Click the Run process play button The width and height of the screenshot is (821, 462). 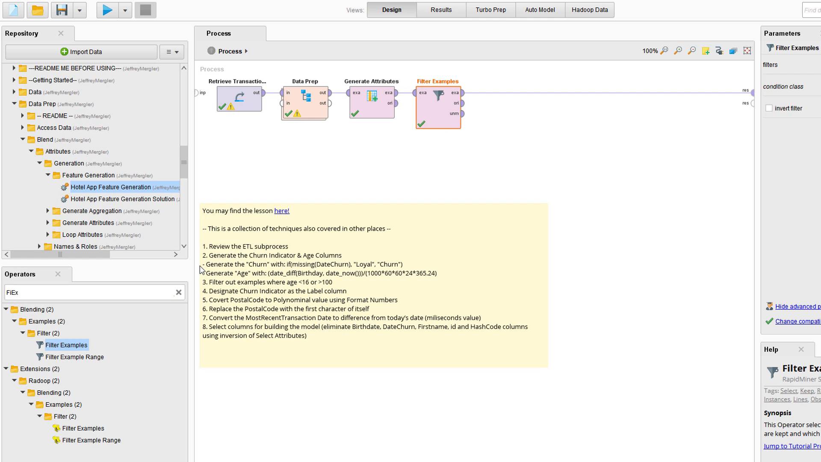tap(107, 10)
